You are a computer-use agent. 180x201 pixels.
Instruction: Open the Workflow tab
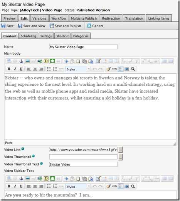pyautogui.click(x=59, y=18)
